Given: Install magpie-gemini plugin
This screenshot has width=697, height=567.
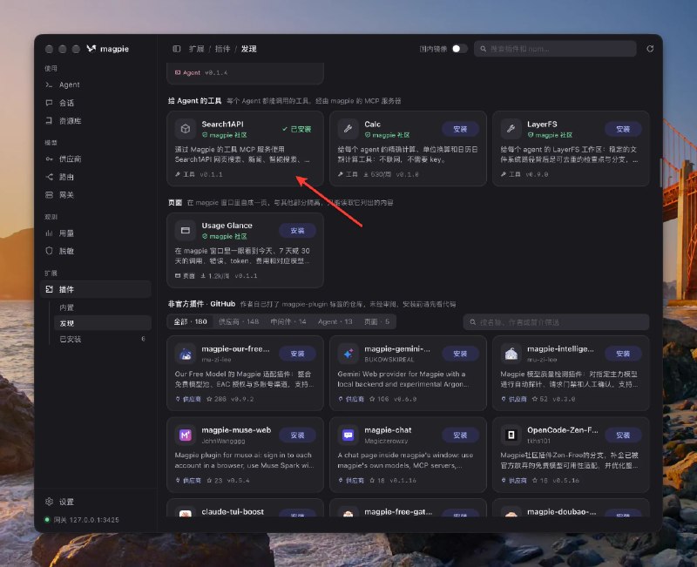Looking at the screenshot, I should coord(460,354).
